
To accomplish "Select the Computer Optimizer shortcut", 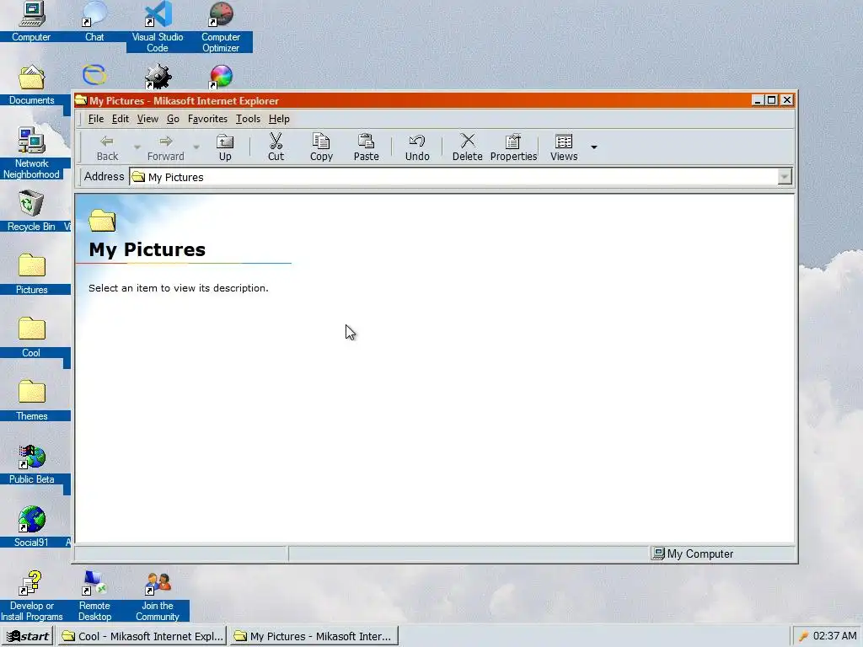I will pos(221,26).
